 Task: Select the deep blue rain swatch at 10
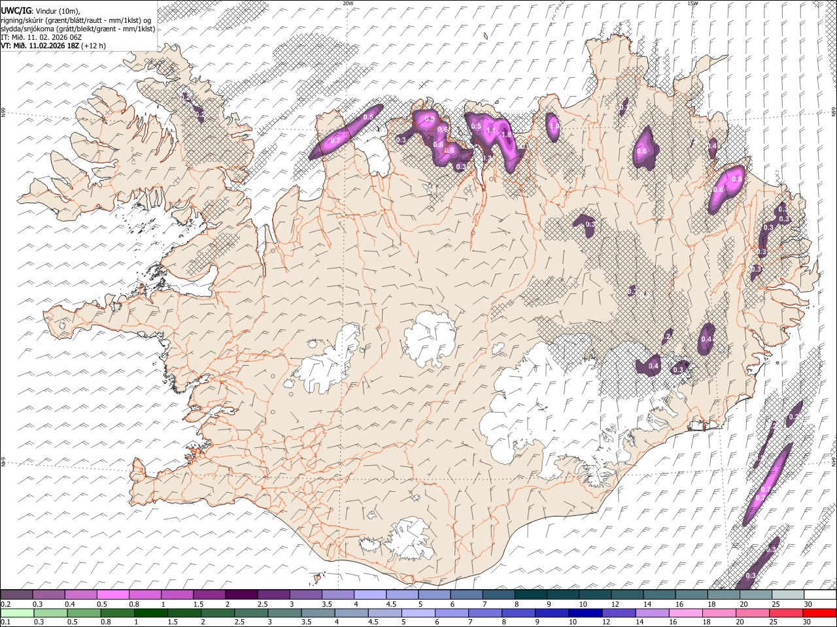585,613
